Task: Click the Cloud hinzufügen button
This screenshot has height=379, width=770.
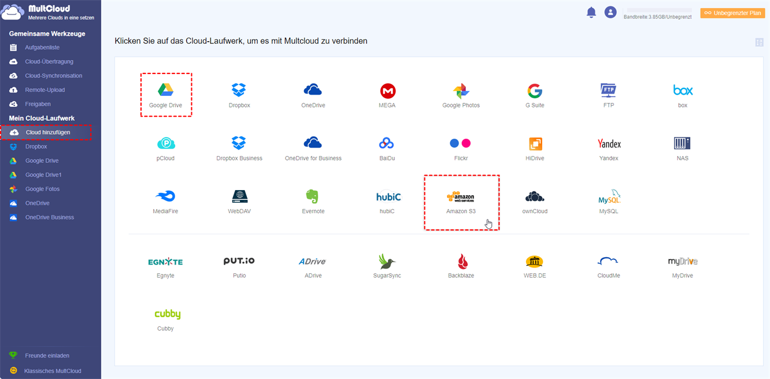Action: pyautogui.click(x=46, y=132)
